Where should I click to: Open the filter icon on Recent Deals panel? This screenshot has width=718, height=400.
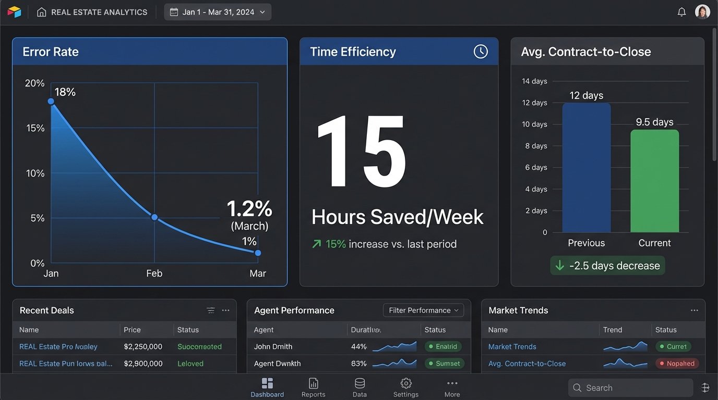tap(211, 310)
